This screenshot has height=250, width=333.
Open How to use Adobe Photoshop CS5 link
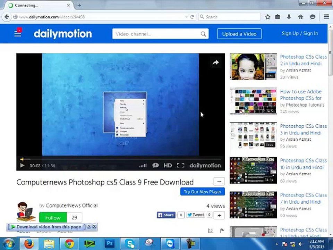pos(301,95)
